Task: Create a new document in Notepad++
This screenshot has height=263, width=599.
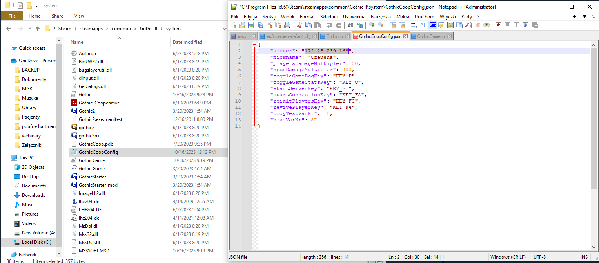Action: pos(234,25)
